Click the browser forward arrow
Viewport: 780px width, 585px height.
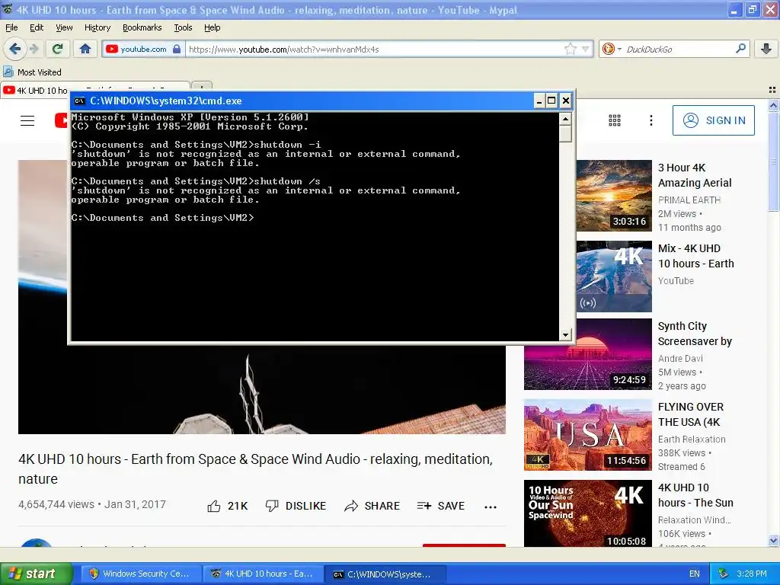34,49
